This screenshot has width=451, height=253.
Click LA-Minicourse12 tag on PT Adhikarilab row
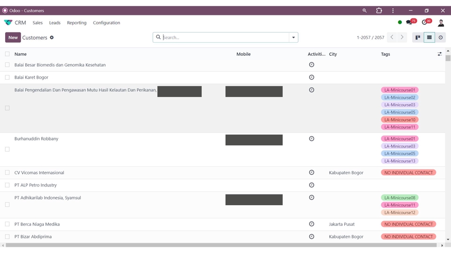pos(400,213)
